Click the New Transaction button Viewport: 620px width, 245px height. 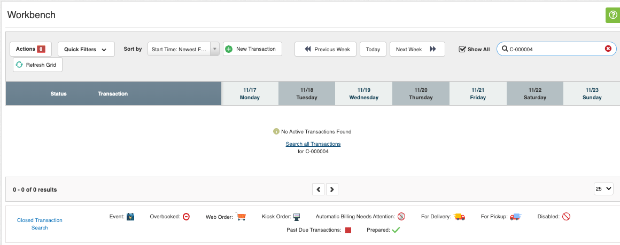[252, 49]
